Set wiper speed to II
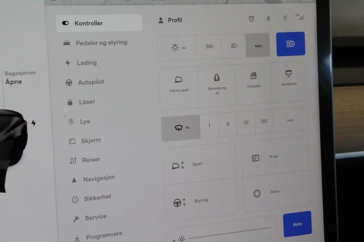Image resolution: width=364 pixels, height=242 pixels. [228, 124]
